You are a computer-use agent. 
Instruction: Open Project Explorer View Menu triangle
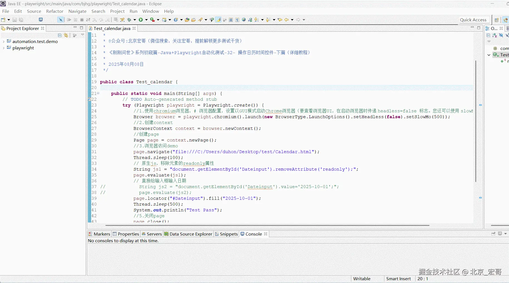click(83, 35)
